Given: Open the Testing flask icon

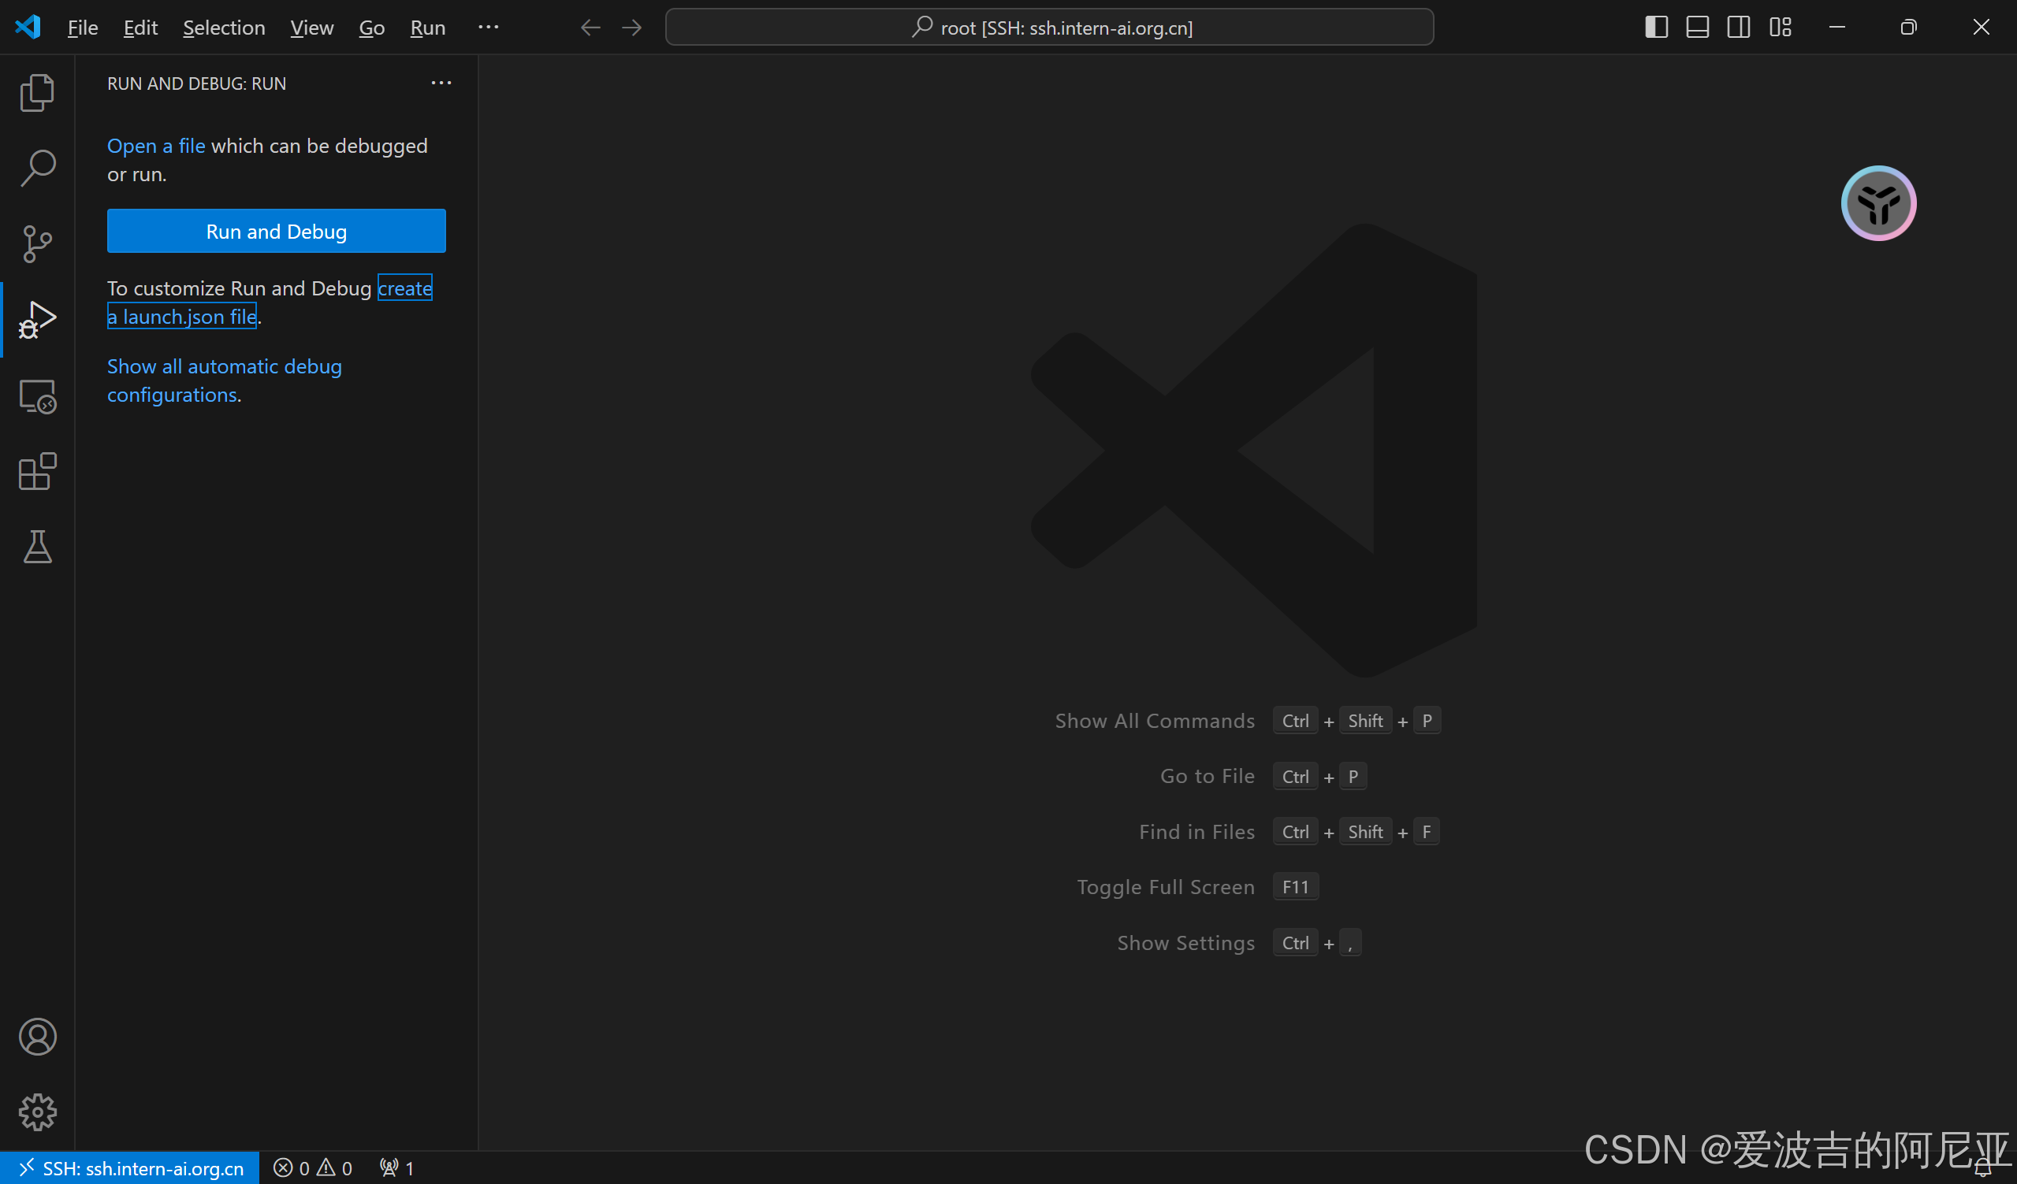Looking at the screenshot, I should click(37, 547).
